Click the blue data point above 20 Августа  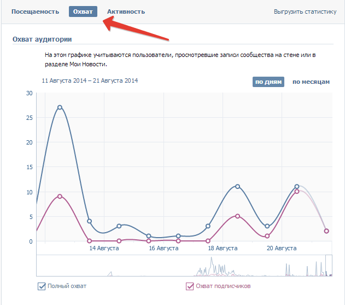point(267,226)
